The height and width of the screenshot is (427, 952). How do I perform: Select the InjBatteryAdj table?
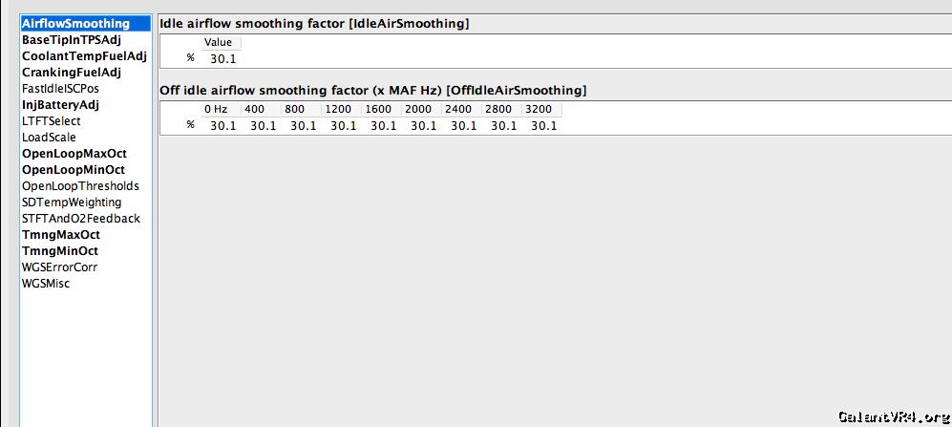point(60,105)
